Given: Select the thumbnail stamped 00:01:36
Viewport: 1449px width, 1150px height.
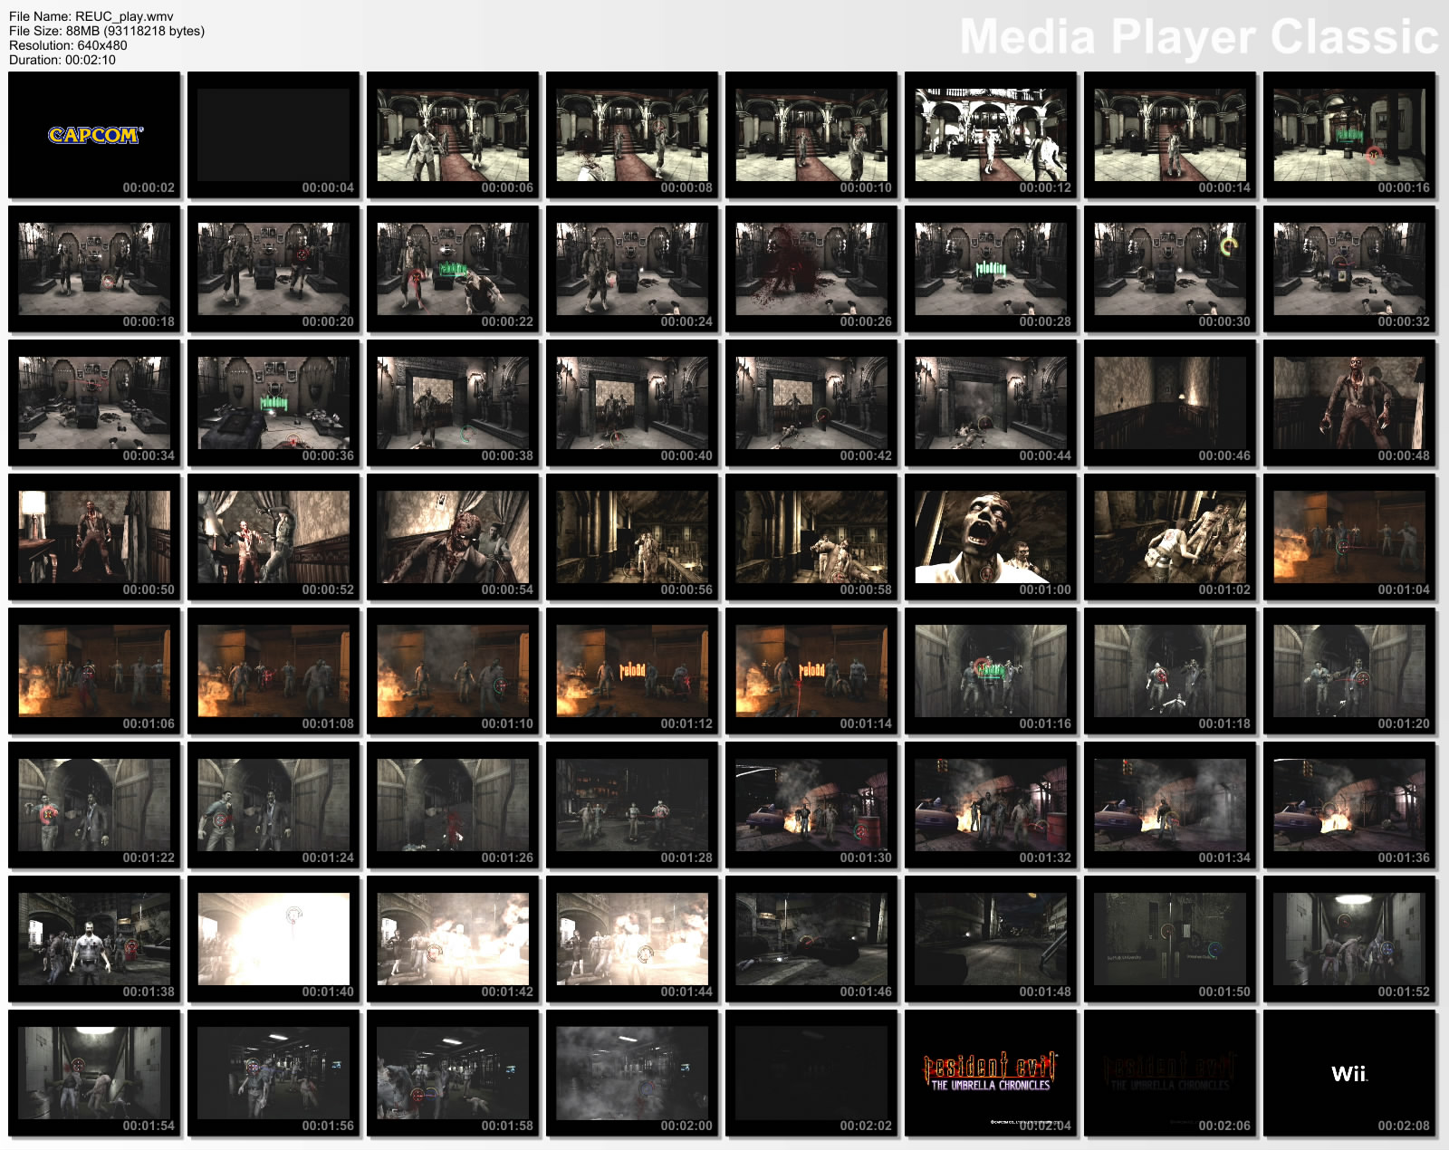Looking at the screenshot, I should pos(1349,805).
